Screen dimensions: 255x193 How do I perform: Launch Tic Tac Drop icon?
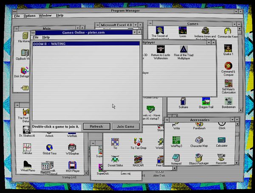click(138, 142)
